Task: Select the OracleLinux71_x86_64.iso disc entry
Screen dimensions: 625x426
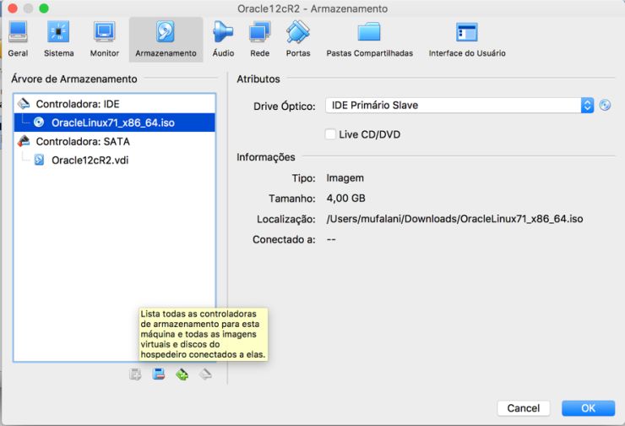Action: click(115, 123)
